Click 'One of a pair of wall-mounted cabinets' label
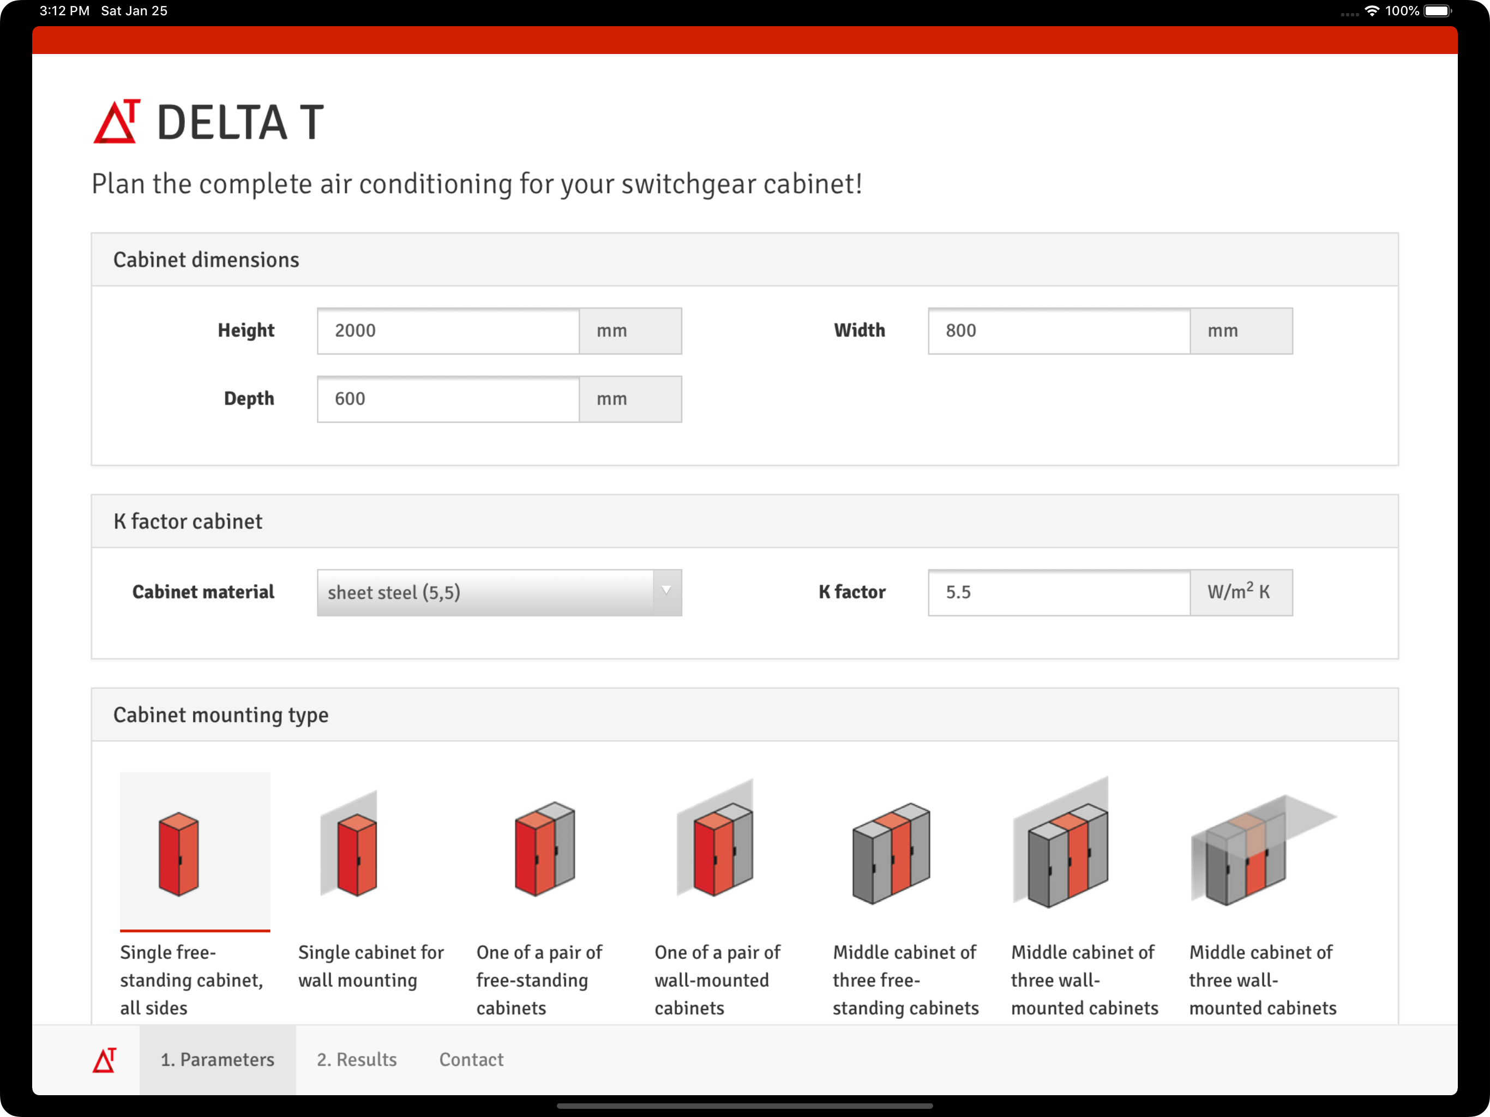This screenshot has width=1490, height=1117. 717,980
